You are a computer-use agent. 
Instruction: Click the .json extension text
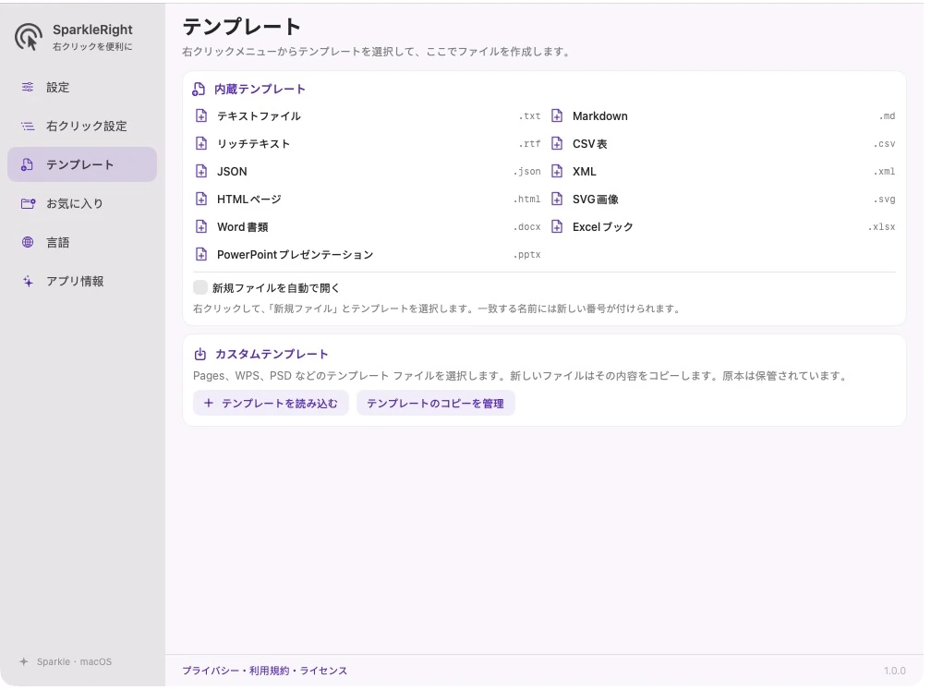[527, 172]
